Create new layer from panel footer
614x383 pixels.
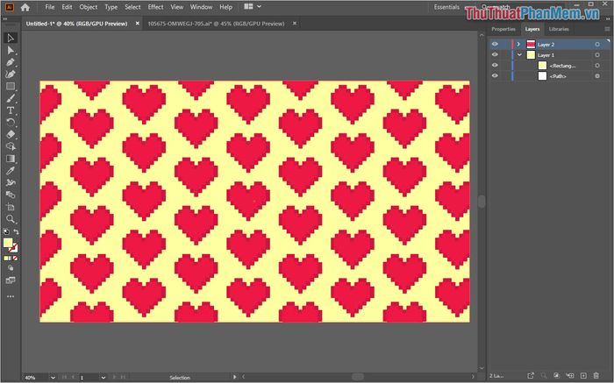[583, 376]
